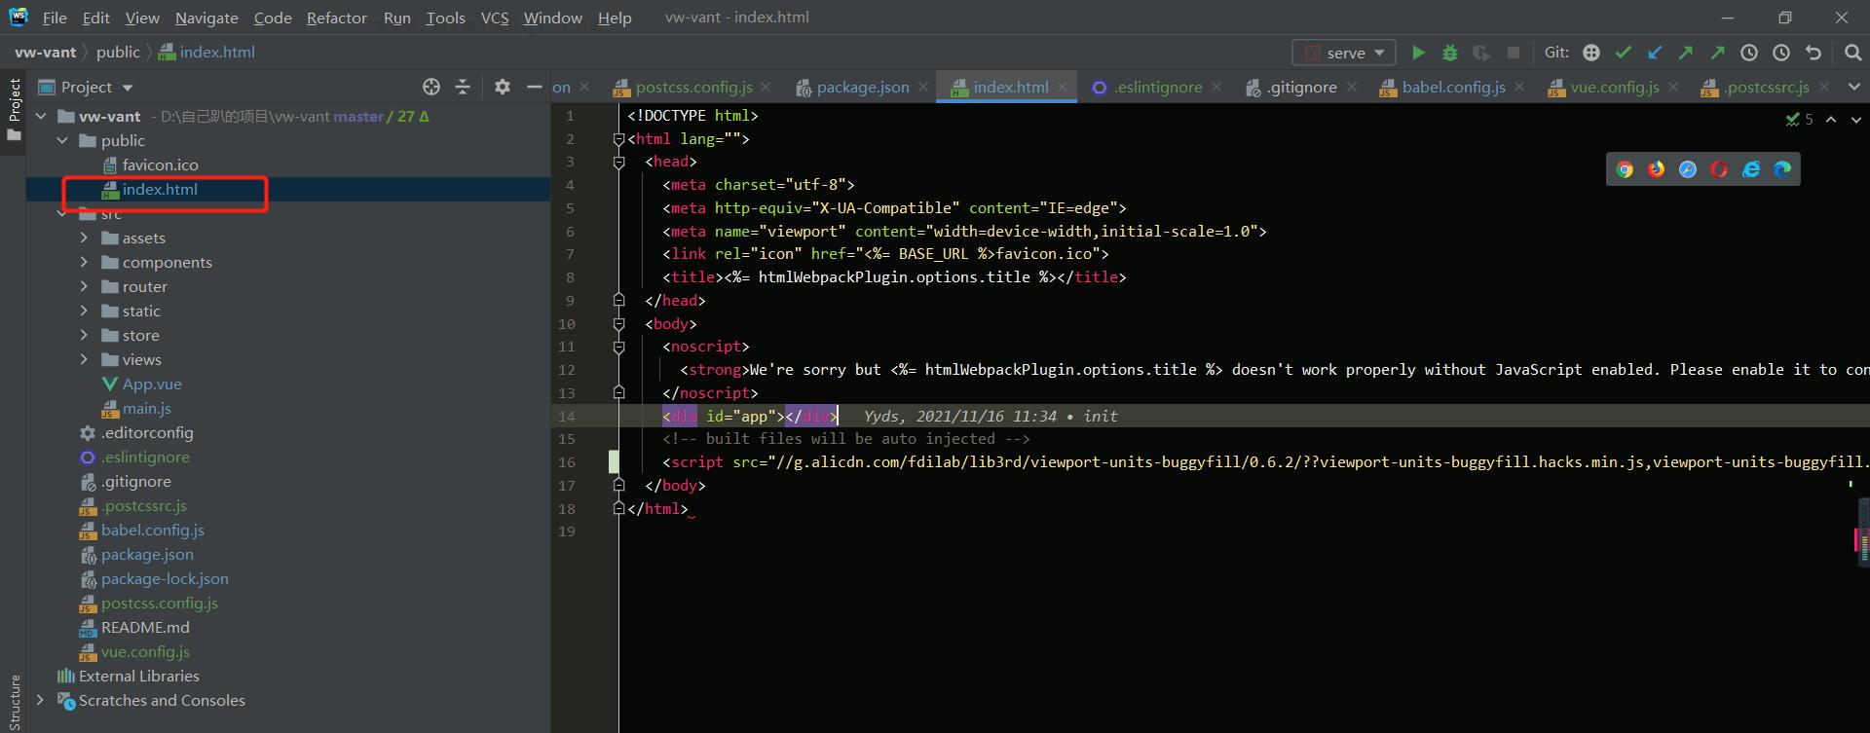This screenshot has width=1870, height=733.
Task: Open page in Edge browser icon
Action: pyautogui.click(x=1782, y=169)
